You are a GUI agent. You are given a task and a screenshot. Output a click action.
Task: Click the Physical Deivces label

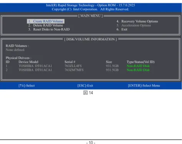pos(18,58)
